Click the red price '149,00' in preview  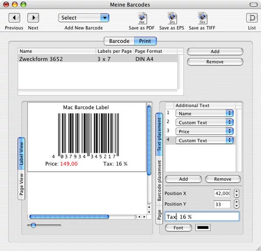pos(69,164)
